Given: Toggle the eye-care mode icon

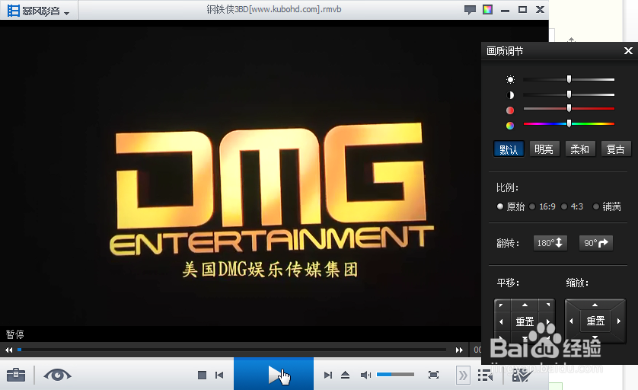Looking at the screenshot, I should coord(57,375).
